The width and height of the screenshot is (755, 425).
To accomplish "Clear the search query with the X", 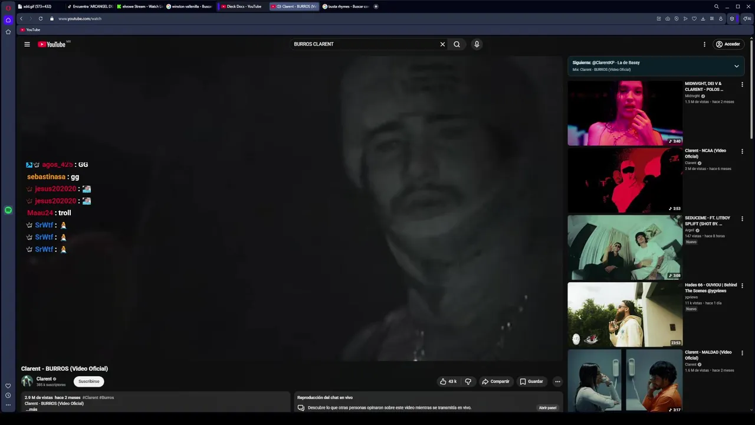I will [442, 44].
